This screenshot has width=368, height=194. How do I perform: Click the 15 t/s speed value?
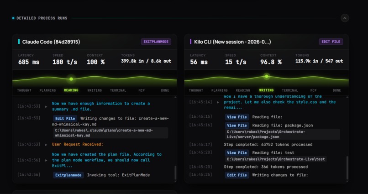click(x=236, y=62)
